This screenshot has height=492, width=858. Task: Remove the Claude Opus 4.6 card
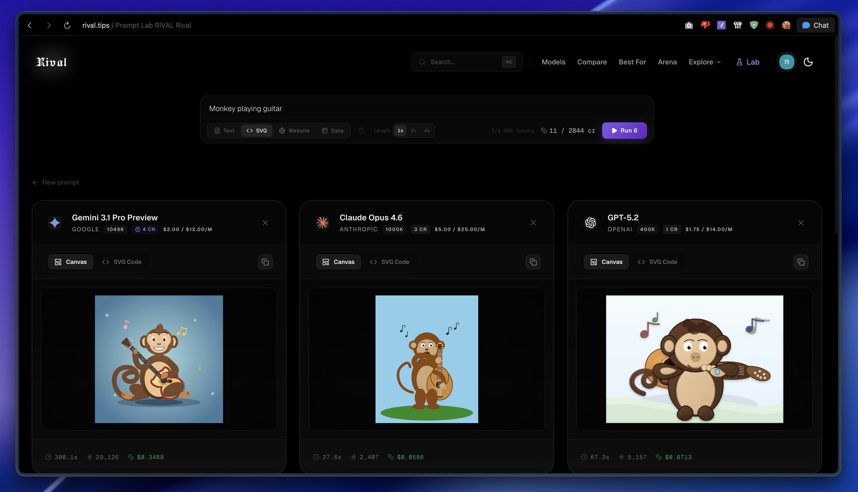coord(533,223)
